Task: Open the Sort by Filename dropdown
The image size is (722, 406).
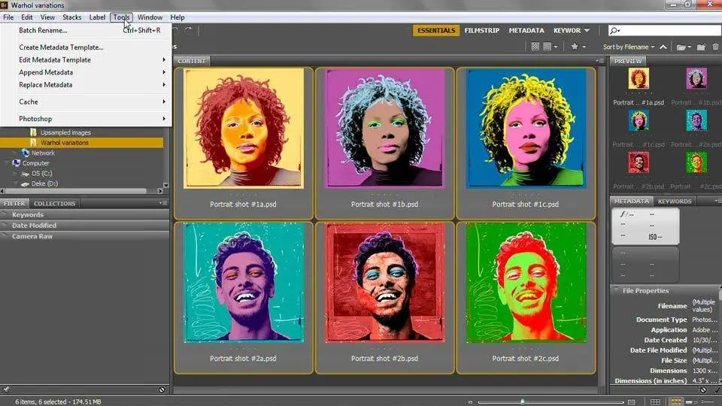Action: 626,47
